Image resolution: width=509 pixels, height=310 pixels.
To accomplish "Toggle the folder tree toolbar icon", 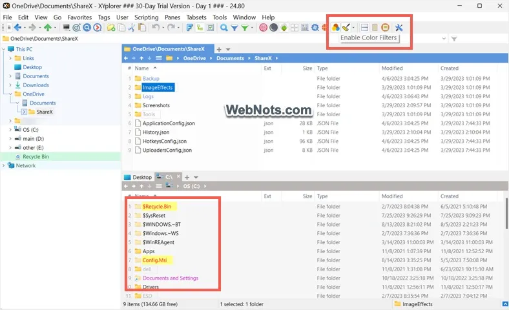I will (x=200, y=28).
